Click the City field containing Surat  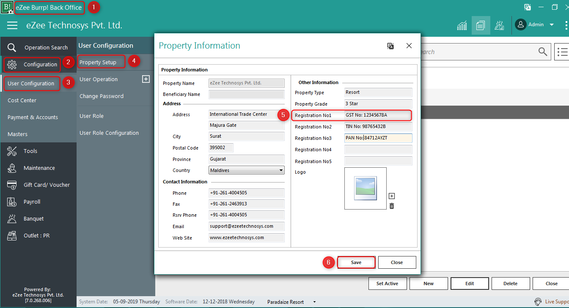[246, 136]
